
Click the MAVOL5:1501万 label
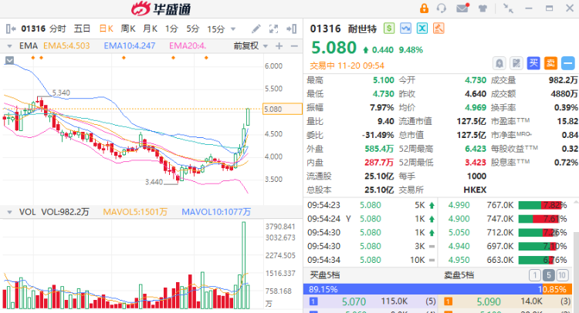click(x=135, y=212)
